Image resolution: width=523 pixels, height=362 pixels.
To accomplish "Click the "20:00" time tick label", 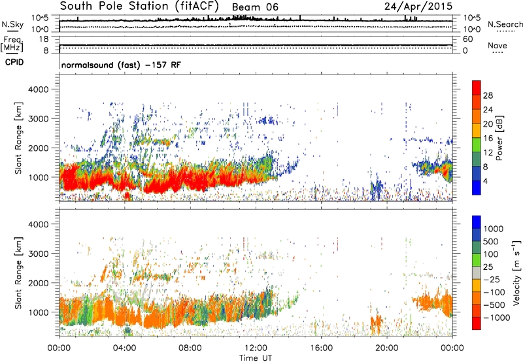I will [x=386, y=348].
